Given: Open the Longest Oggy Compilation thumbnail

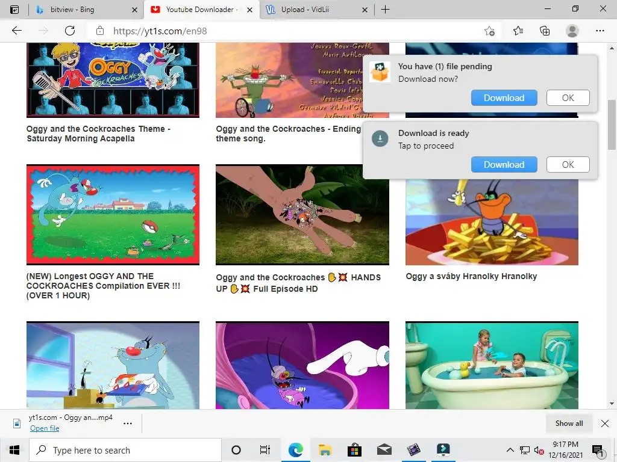Looking at the screenshot, I should point(113,215).
